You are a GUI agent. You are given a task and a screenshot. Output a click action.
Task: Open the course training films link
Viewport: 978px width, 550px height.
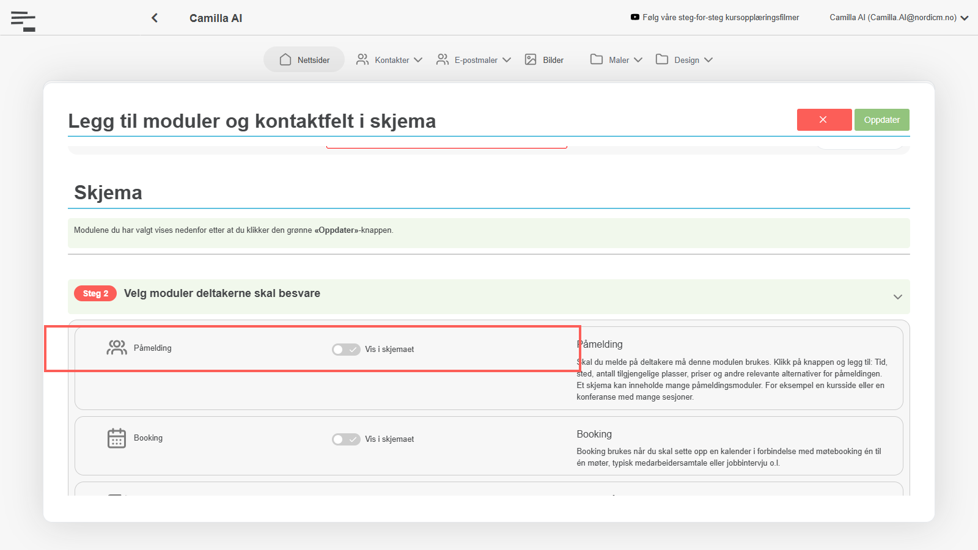coord(721,17)
